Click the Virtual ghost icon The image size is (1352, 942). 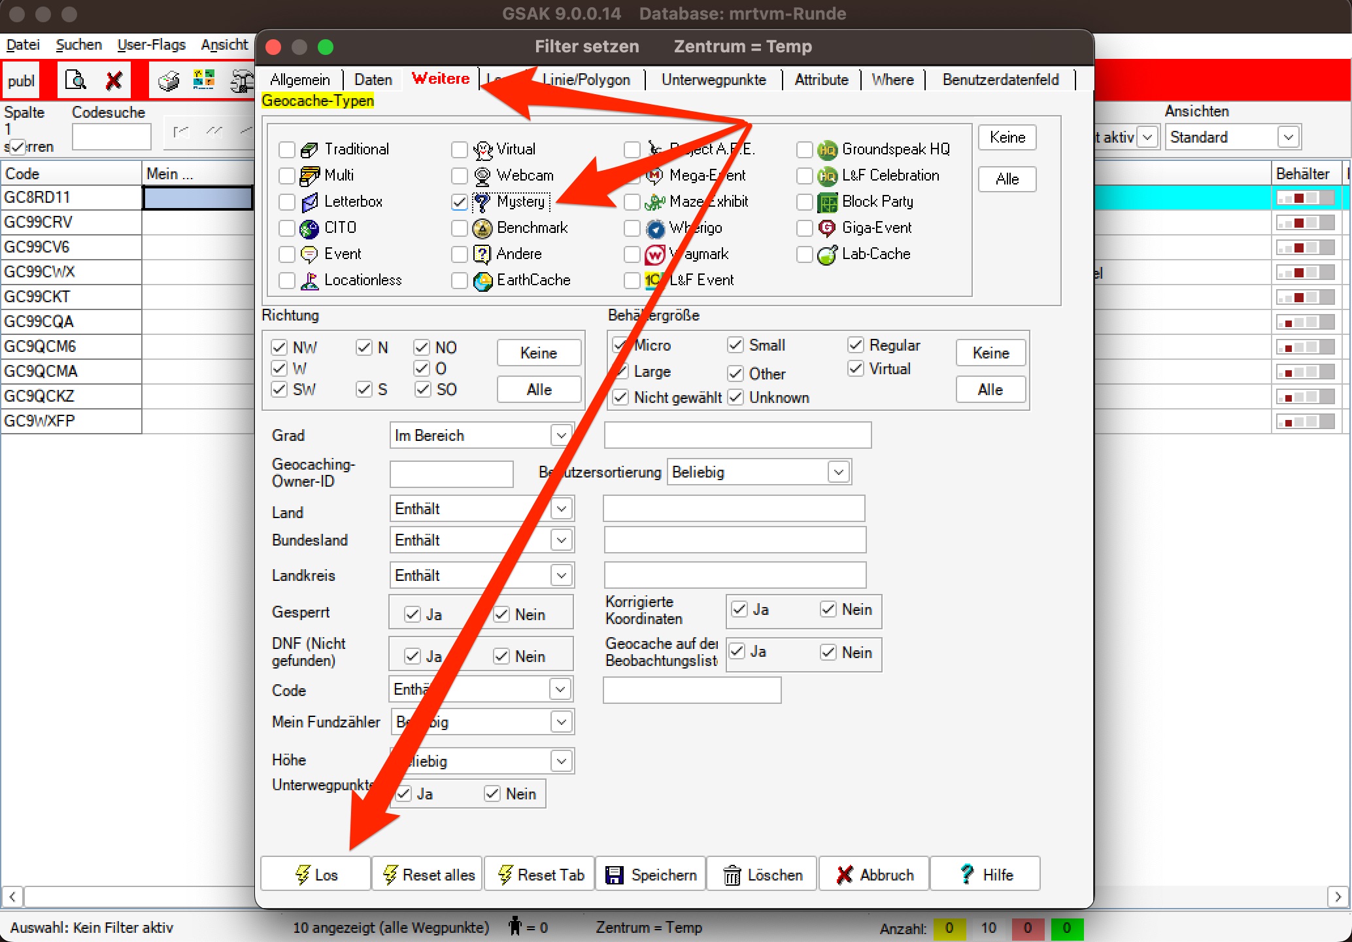(x=482, y=150)
